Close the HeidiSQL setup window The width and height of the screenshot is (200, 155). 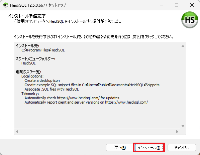(192, 5)
